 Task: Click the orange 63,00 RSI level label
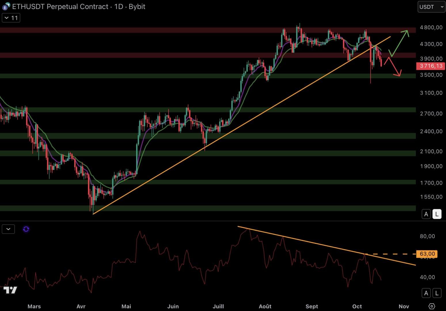click(427, 254)
